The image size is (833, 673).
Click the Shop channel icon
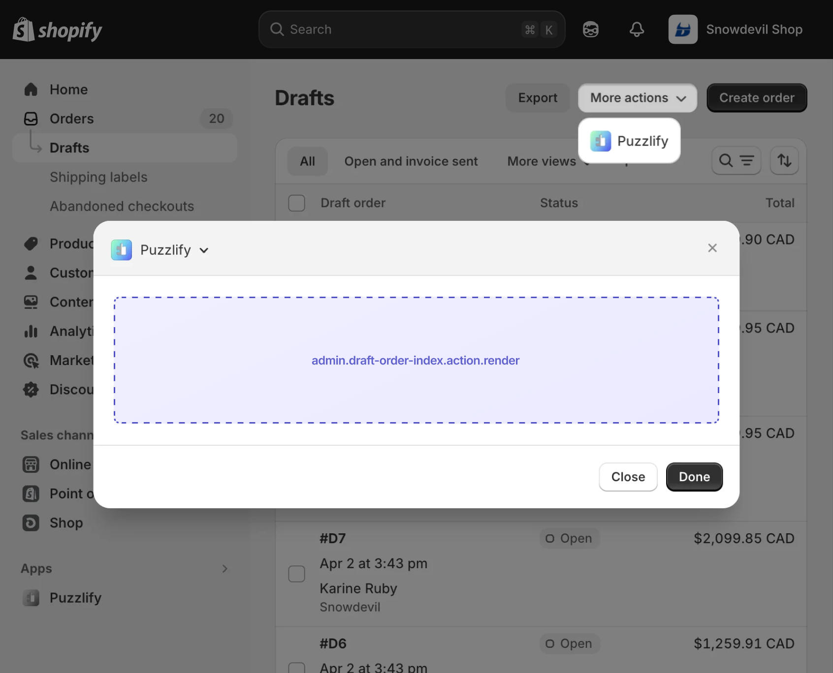31,522
